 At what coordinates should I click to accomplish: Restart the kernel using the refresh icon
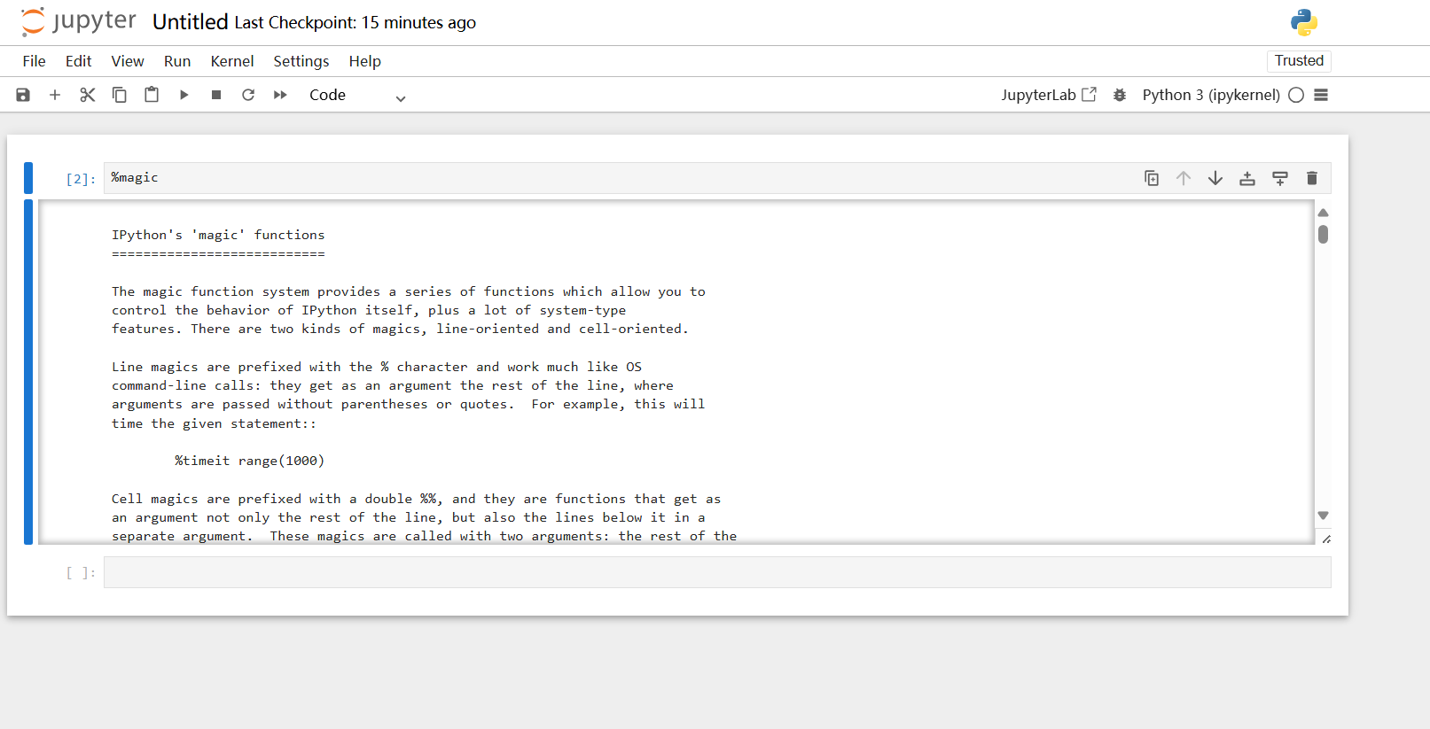pyautogui.click(x=248, y=95)
